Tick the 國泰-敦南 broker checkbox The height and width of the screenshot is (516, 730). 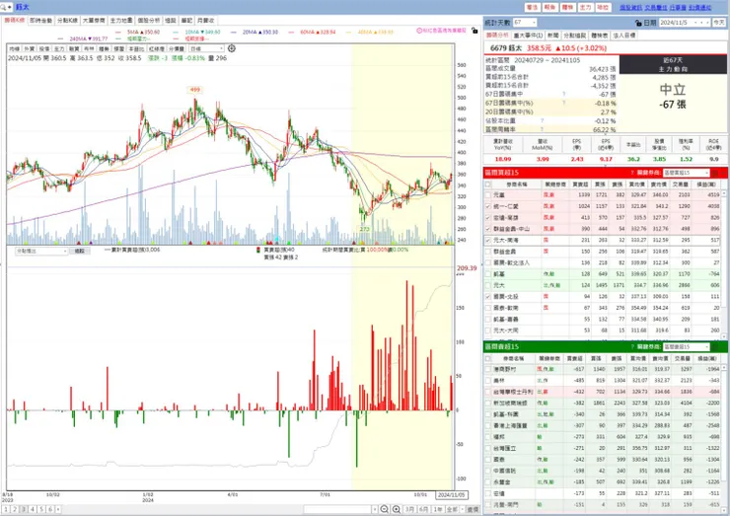point(488,308)
